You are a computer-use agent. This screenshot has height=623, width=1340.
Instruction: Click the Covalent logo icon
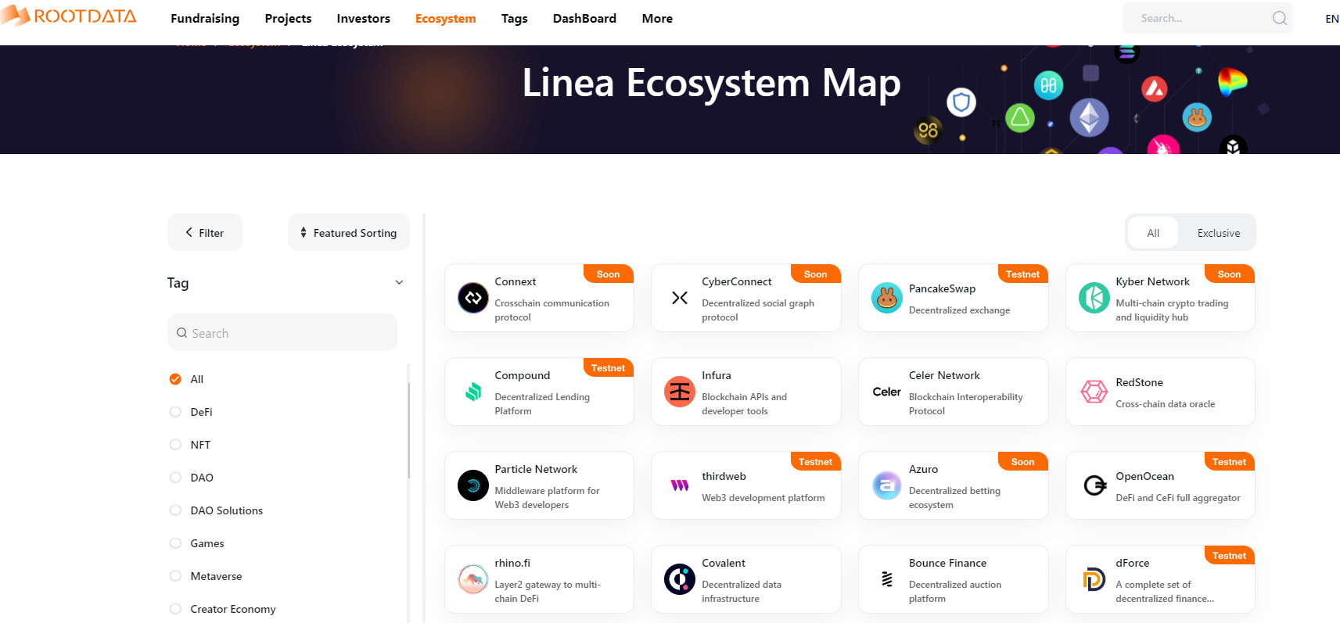(x=680, y=579)
